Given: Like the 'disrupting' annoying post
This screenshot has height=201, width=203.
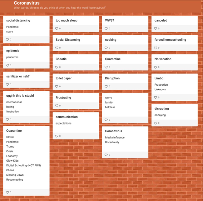Looking at the screenshot, I should coord(156,123).
